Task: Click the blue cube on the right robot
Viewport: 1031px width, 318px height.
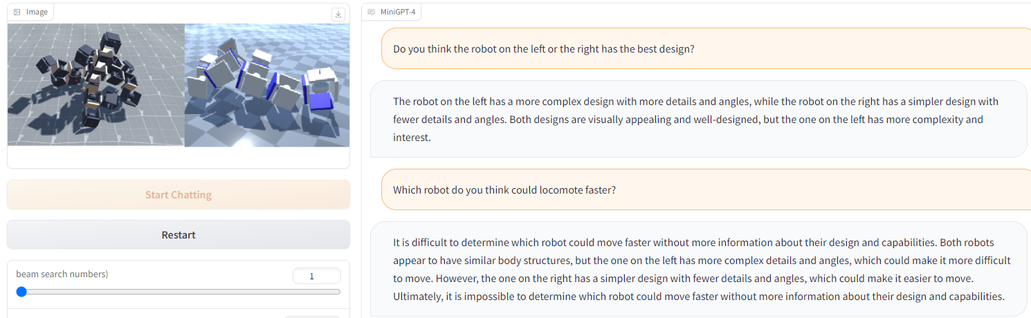Action: (x=320, y=101)
